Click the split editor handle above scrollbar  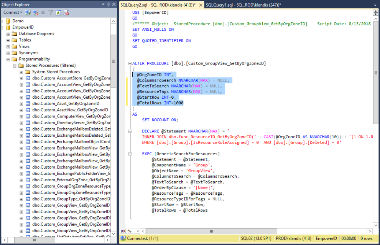click(x=376, y=12)
